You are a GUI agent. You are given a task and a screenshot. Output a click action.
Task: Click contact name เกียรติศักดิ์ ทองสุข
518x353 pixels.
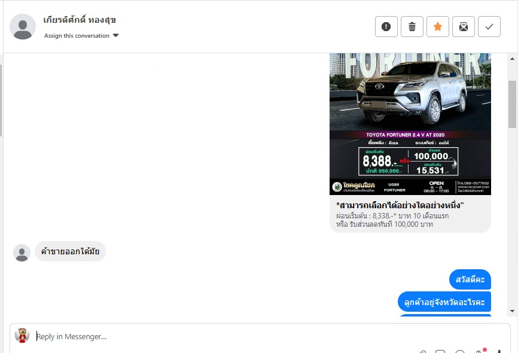point(80,20)
